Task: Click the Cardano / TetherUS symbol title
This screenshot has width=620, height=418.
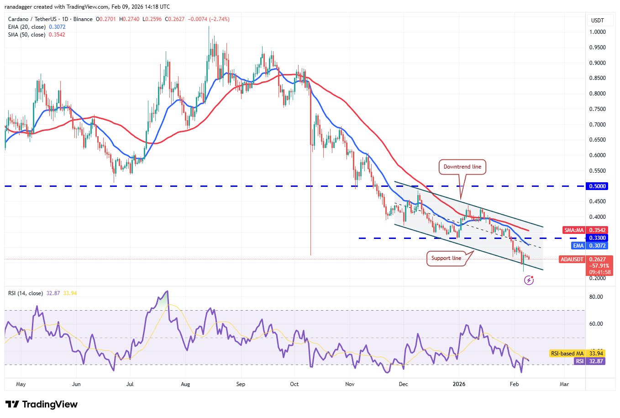Action: (x=50, y=19)
